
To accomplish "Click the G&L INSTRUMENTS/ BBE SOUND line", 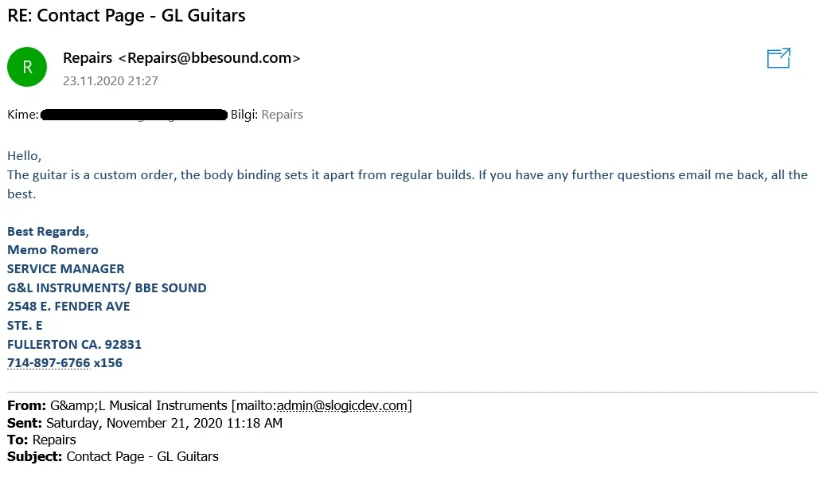I will (107, 288).
